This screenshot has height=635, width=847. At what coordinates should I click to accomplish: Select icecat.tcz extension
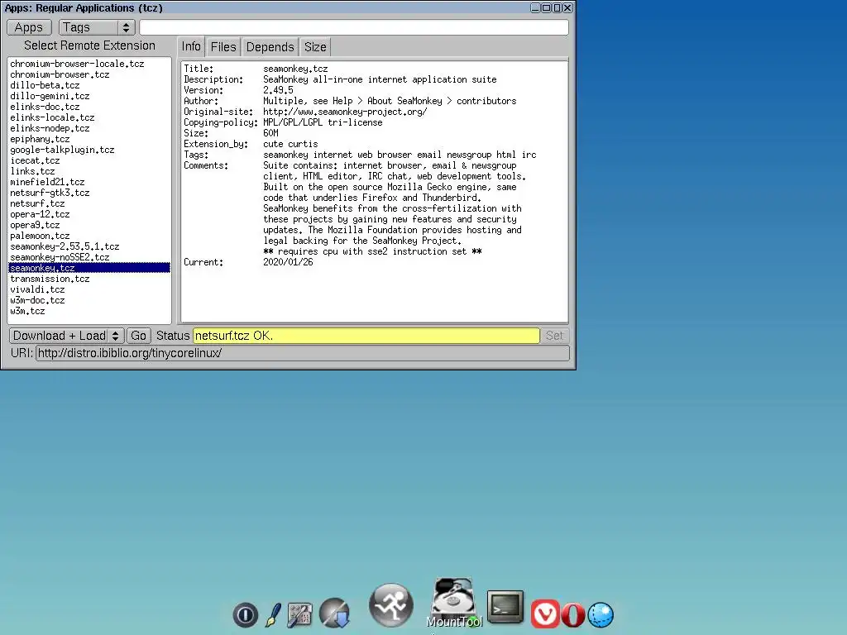pos(89,161)
